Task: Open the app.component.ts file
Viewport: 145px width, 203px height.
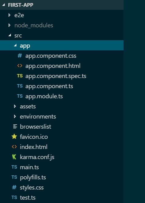Action: 49,86
